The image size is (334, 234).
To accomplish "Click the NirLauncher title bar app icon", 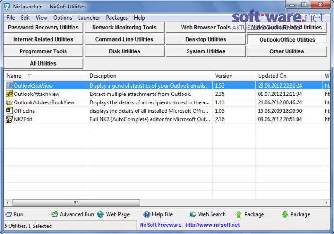I will pos(7,7).
